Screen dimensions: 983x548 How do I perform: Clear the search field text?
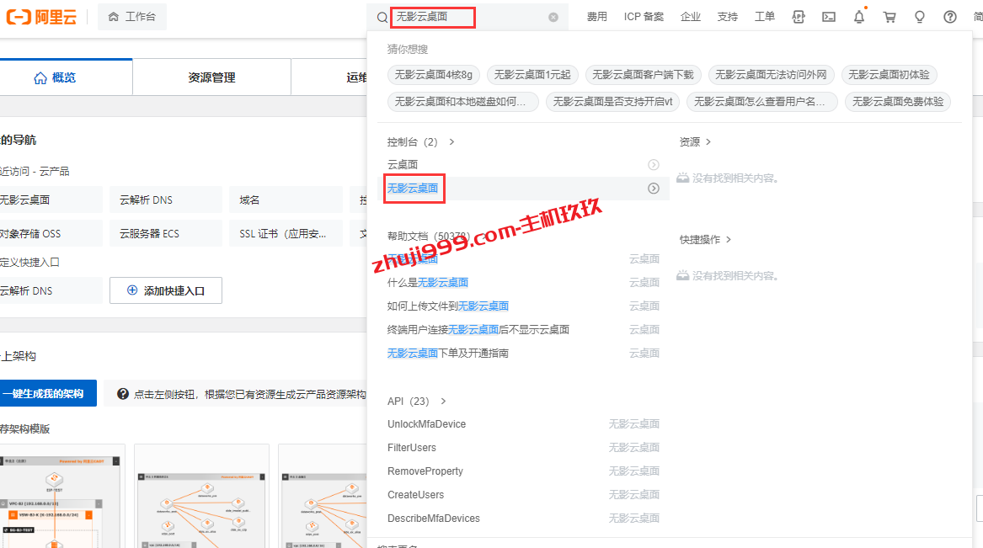point(553,18)
